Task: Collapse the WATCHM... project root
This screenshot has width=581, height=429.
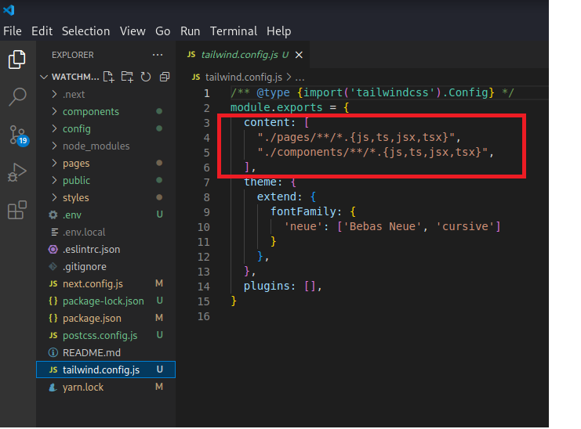Action: click(44, 77)
